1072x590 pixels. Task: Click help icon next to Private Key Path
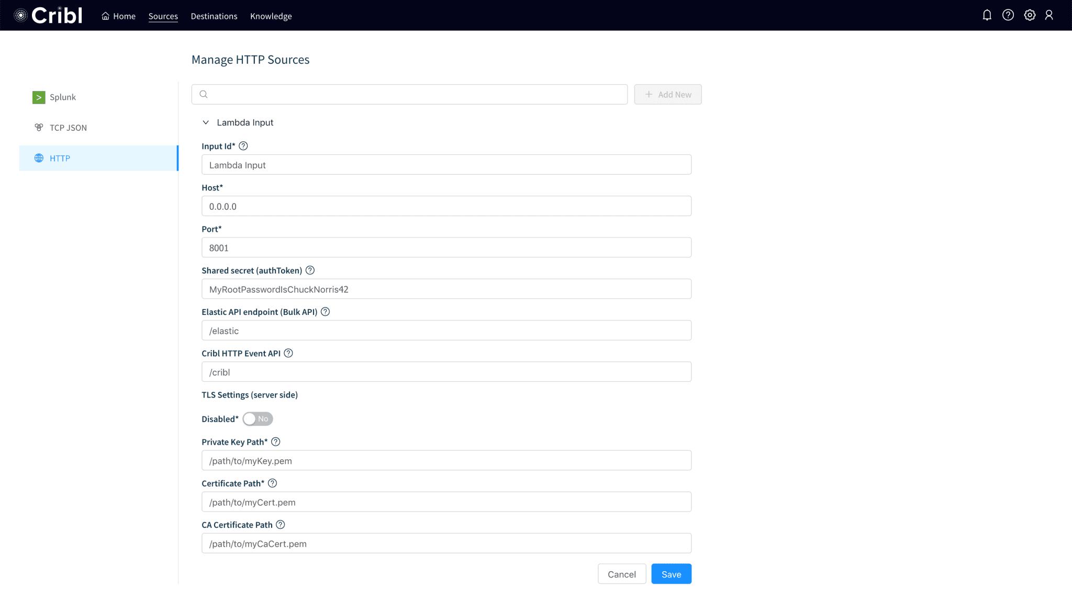[x=276, y=442]
